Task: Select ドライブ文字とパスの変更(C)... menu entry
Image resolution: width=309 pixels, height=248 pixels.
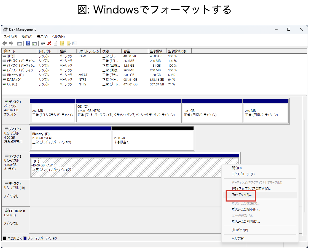Action: 260,189
